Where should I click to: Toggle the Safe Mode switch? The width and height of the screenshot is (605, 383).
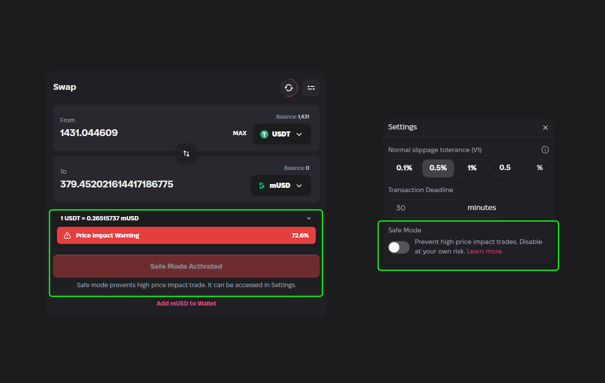tap(398, 247)
